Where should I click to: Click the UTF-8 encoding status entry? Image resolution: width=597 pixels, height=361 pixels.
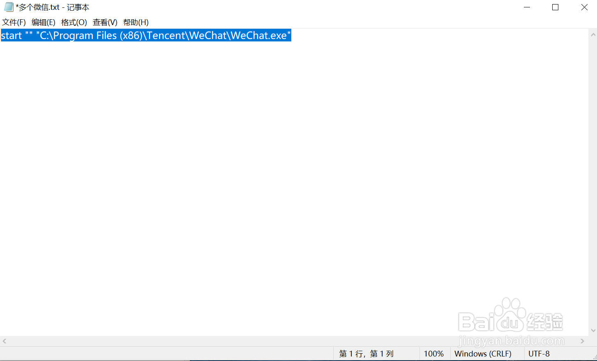pyautogui.click(x=539, y=354)
